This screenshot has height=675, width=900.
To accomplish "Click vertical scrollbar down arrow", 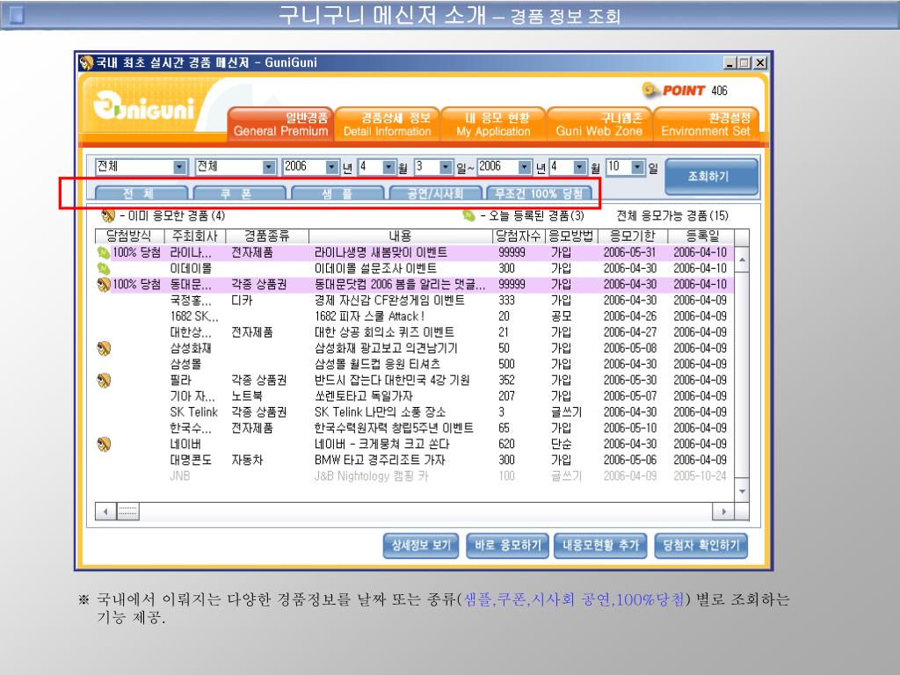I will coord(742,491).
